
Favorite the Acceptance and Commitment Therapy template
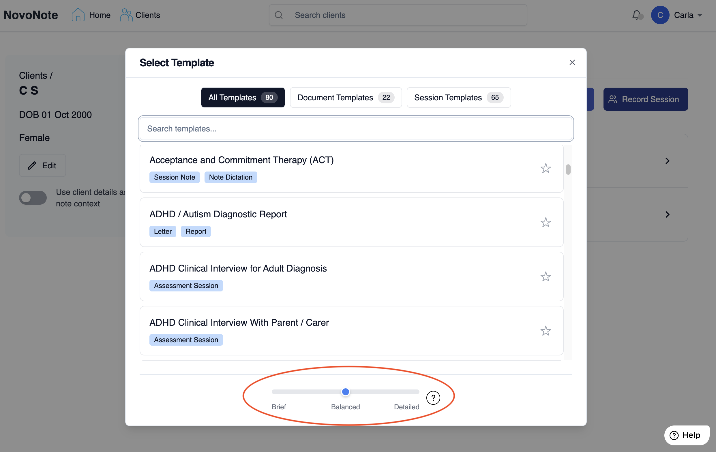click(545, 168)
